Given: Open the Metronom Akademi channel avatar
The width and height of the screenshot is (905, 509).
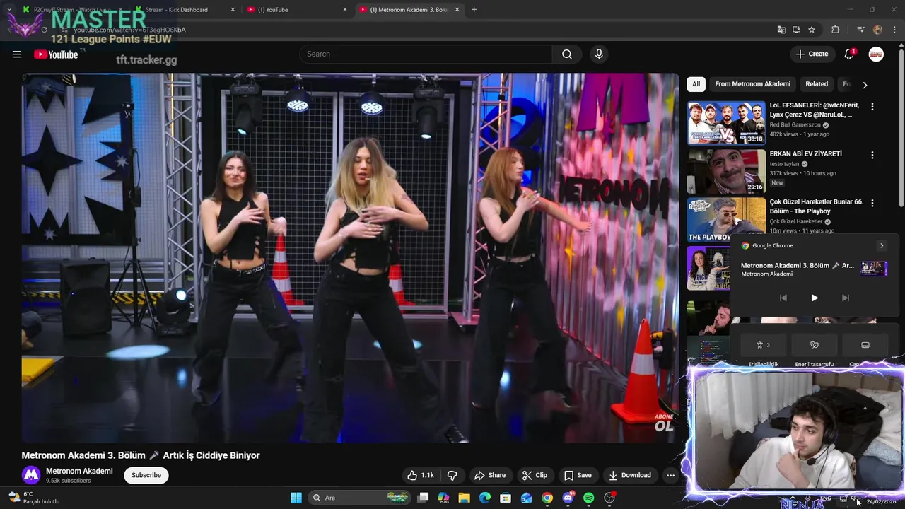Looking at the screenshot, I should [31, 475].
